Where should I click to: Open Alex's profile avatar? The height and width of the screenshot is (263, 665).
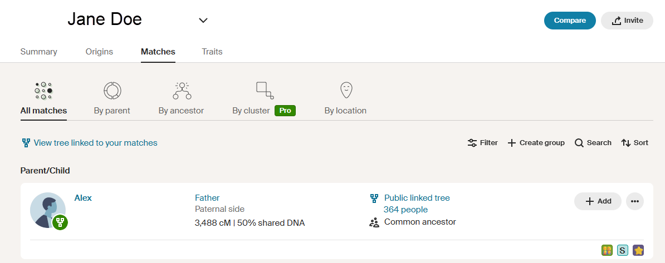(x=46, y=210)
